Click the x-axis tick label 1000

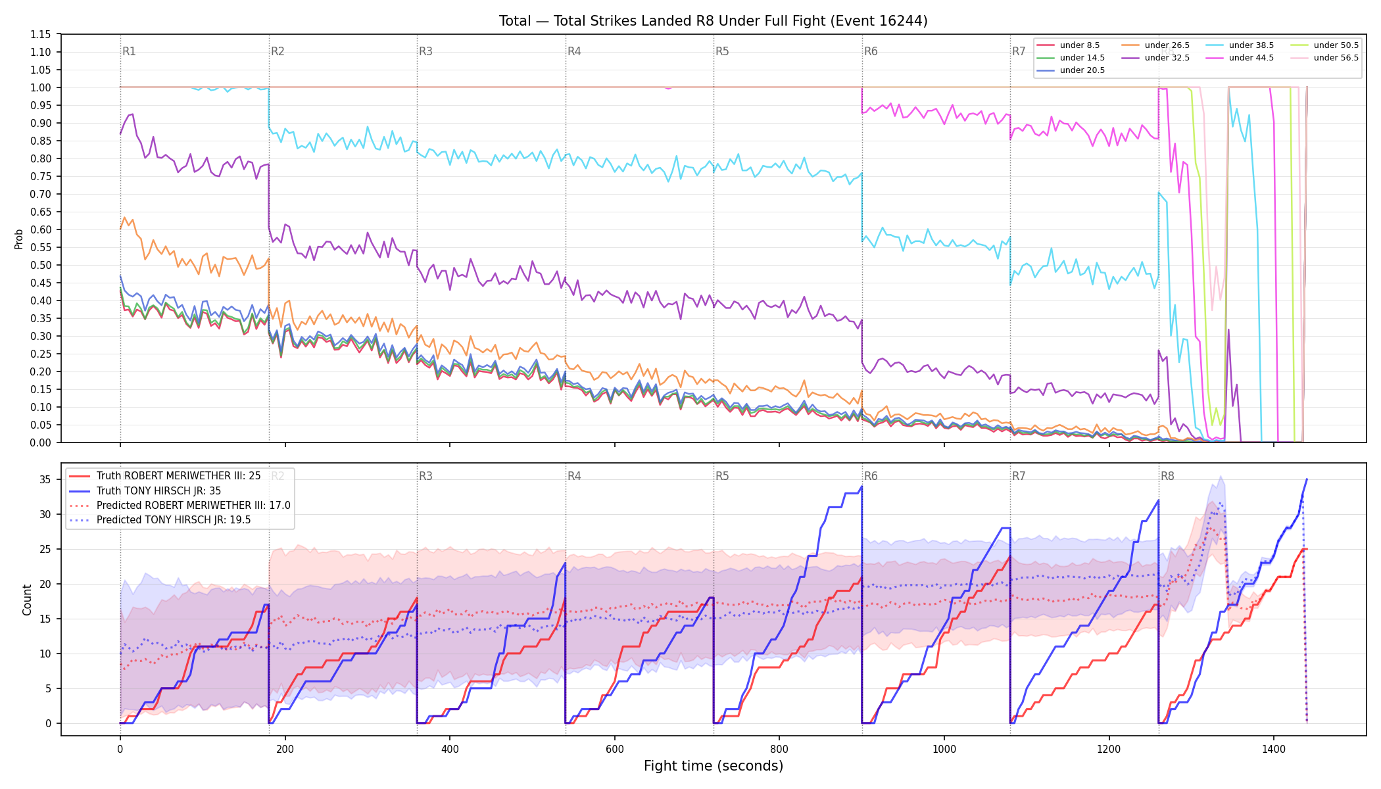(x=944, y=748)
